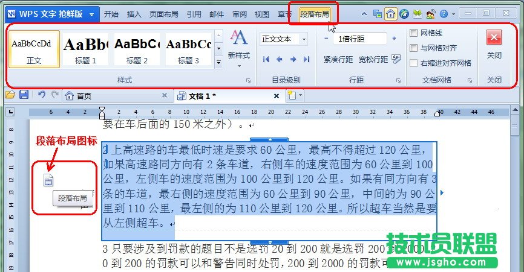Move styles gallery up one row
The height and width of the screenshot is (272, 524).
pyautogui.click(x=218, y=35)
